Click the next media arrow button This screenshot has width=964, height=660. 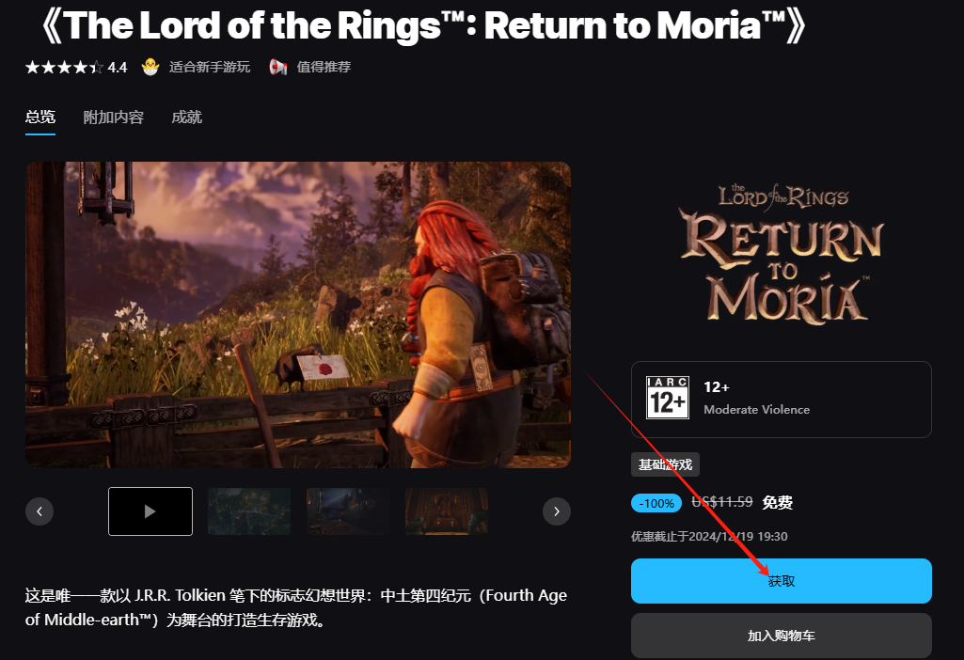click(557, 511)
